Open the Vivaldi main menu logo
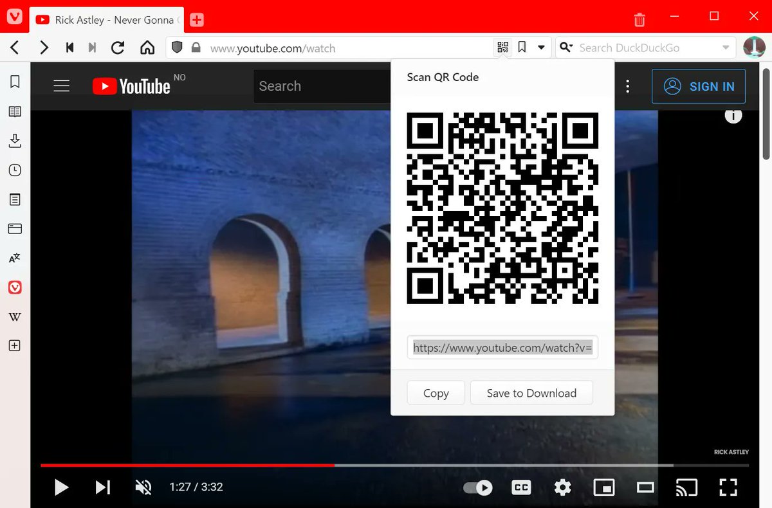 click(x=15, y=18)
